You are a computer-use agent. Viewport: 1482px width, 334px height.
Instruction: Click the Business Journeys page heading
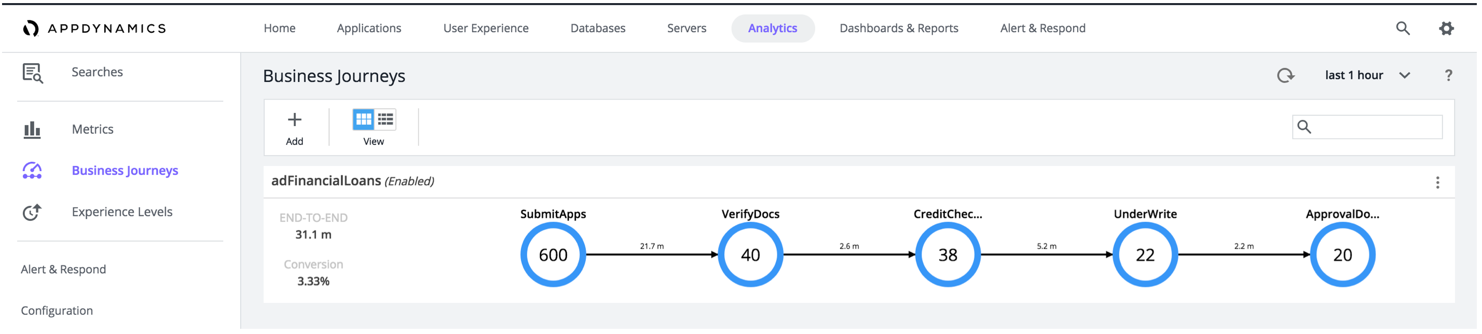point(335,76)
